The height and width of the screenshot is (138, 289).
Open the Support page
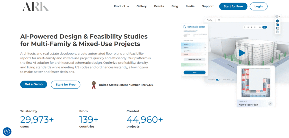[x=208, y=6]
